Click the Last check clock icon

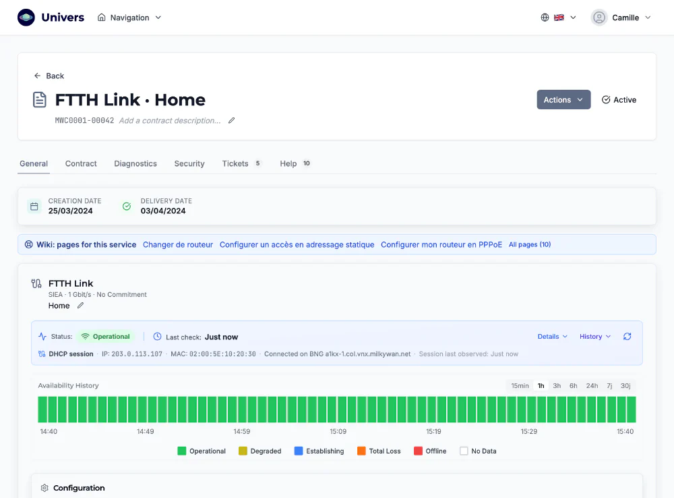pyautogui.click(x=157, y=337)
